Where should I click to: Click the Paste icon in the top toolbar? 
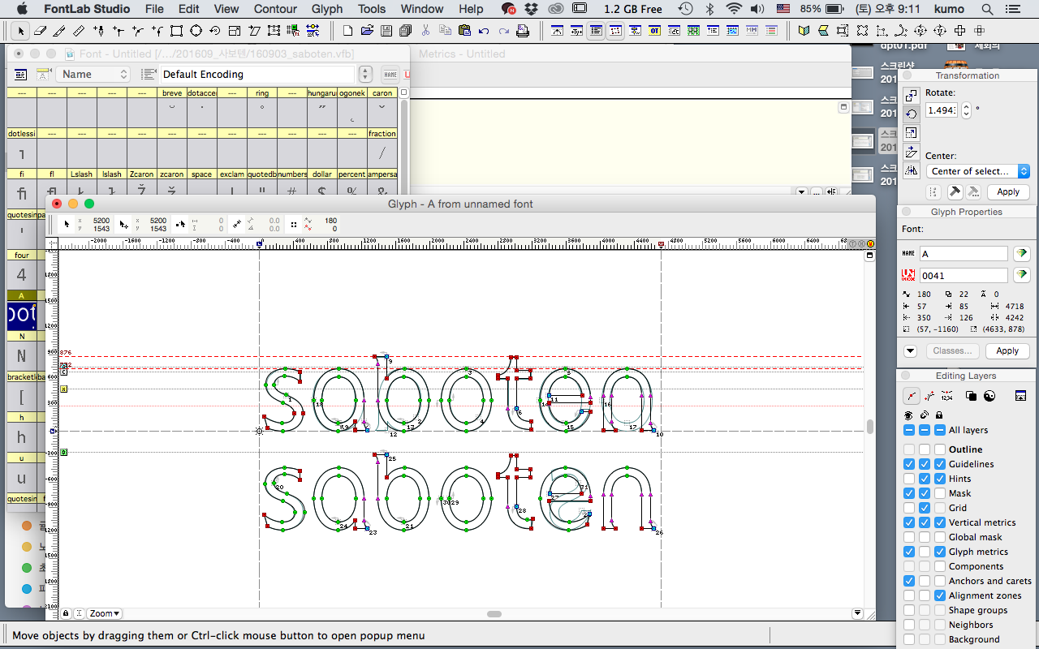[x=464, y=30]
